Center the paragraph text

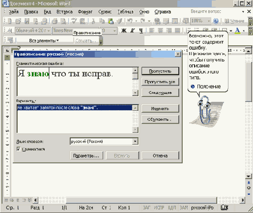(x=160, y=30)
